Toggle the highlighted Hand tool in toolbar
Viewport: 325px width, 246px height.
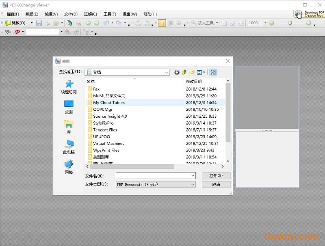coord(162,23)
